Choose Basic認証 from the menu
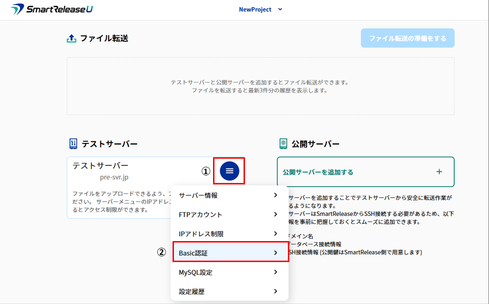 point(193,253)
